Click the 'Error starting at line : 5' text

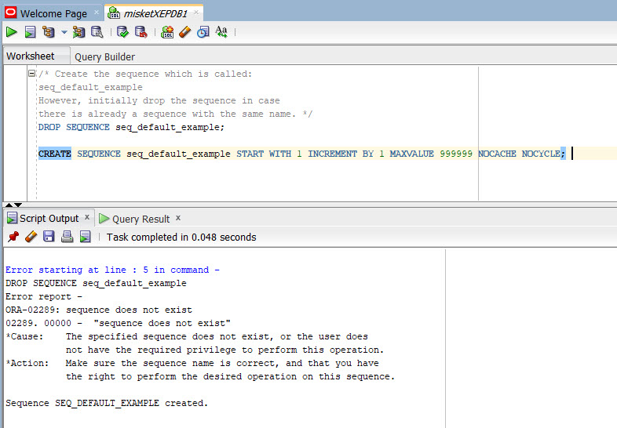77,270
